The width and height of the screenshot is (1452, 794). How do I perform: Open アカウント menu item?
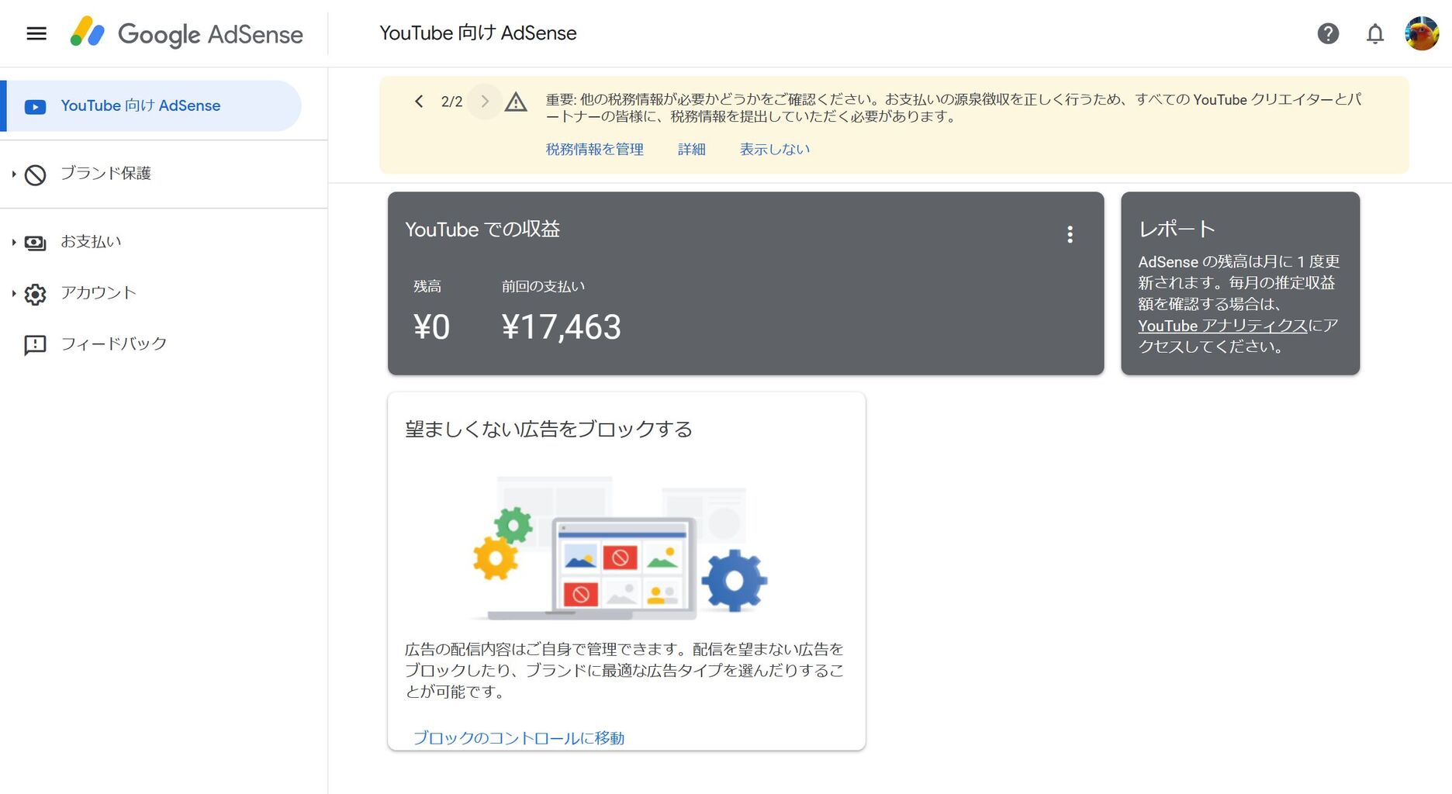tap(99, 293)
